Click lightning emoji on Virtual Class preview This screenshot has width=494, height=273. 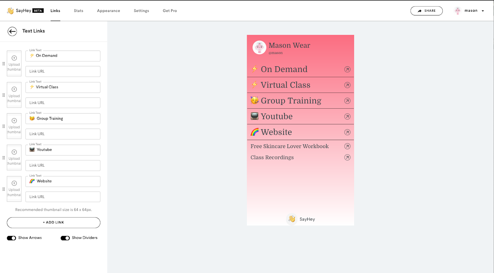coord(254,85)
